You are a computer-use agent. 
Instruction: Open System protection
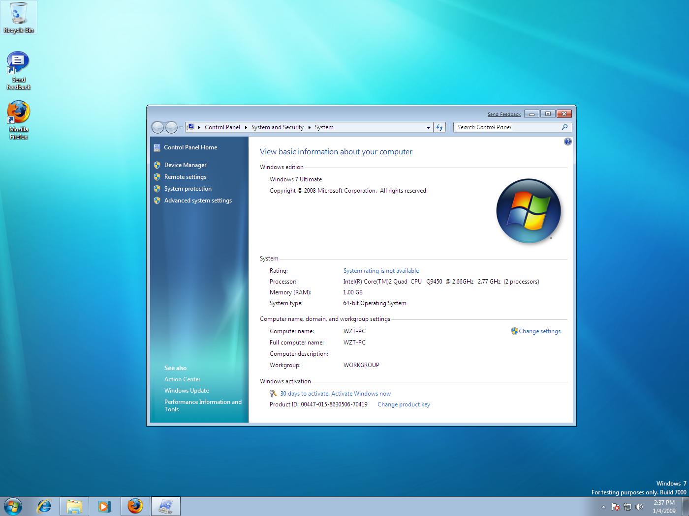coord(188,189)
